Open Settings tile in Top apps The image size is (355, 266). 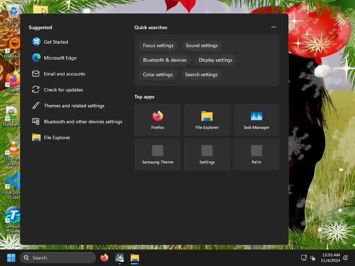(207, 154)
